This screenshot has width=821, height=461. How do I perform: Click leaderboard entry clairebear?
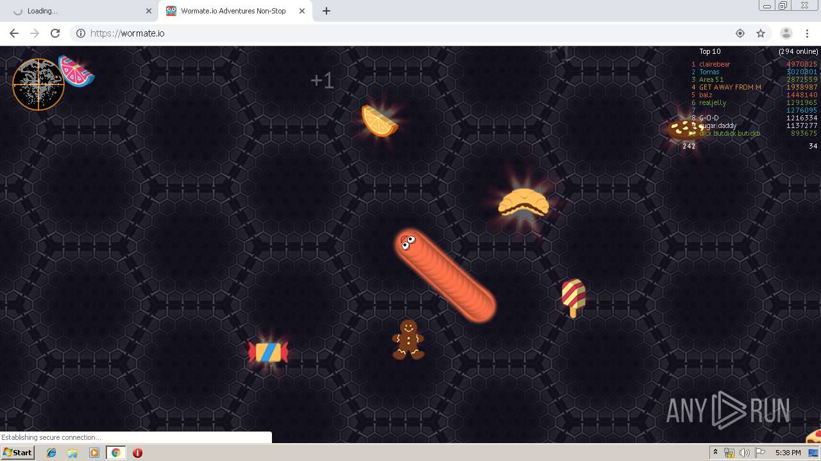pyautogui.click(x=715, y=64)
